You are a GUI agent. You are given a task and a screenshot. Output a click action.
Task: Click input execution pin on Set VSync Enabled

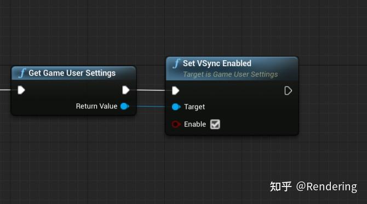pos(175,91)
